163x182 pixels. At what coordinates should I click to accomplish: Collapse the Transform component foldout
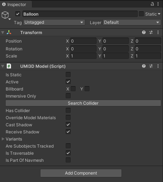click(3, 33)
